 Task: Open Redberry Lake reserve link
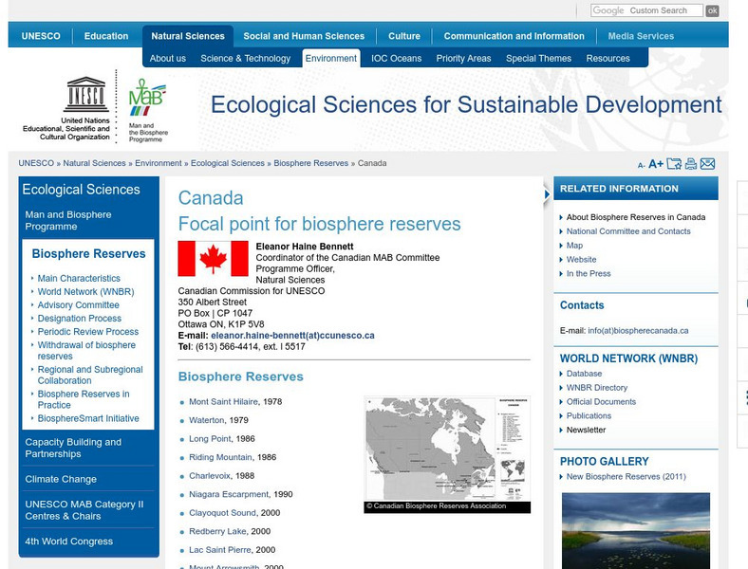tap(217, 531)
